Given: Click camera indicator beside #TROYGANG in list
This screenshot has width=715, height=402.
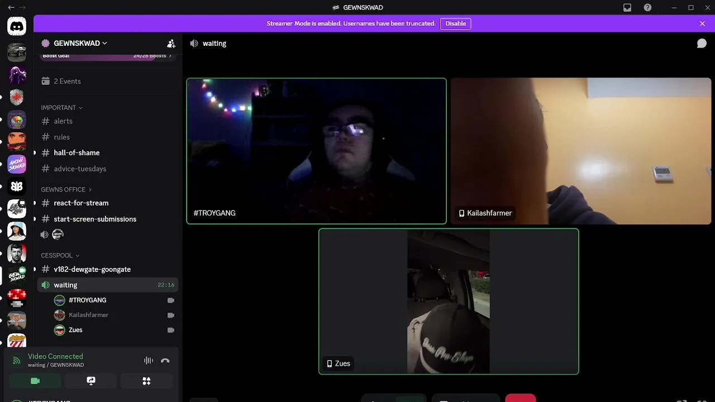Looking at the screenshot, I should (x=171, y=300).
